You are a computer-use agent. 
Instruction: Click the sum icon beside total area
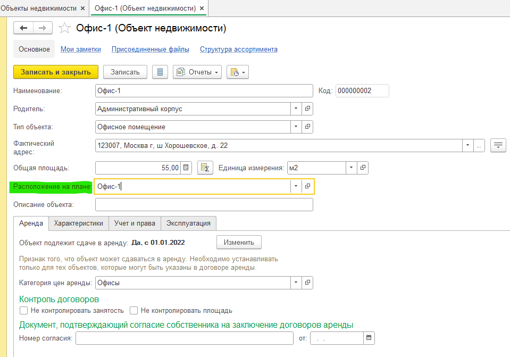click(205, 168)
